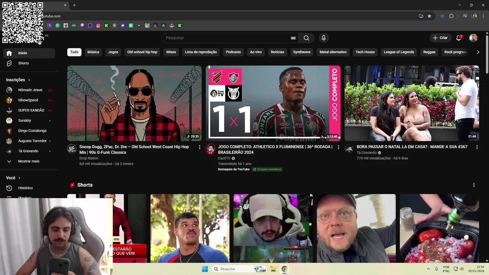
Task: Select the Synthwave filter chip
Action: tap(302, 52)
